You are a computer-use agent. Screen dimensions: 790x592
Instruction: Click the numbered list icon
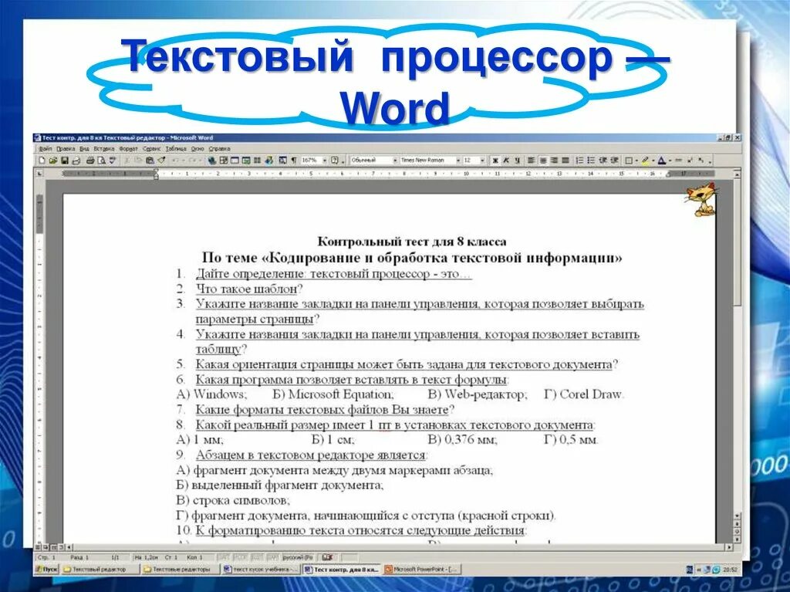(x=579, y=161)
